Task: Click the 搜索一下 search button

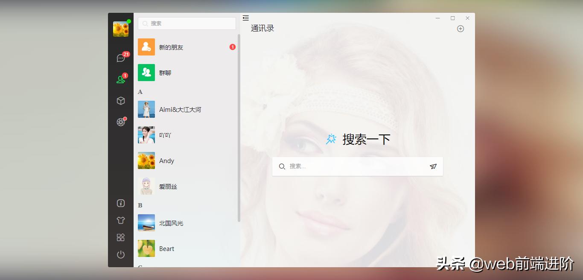Action: coord(357,139)
